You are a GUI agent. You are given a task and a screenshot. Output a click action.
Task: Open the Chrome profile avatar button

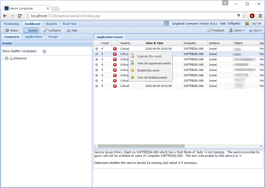(225, 3)
